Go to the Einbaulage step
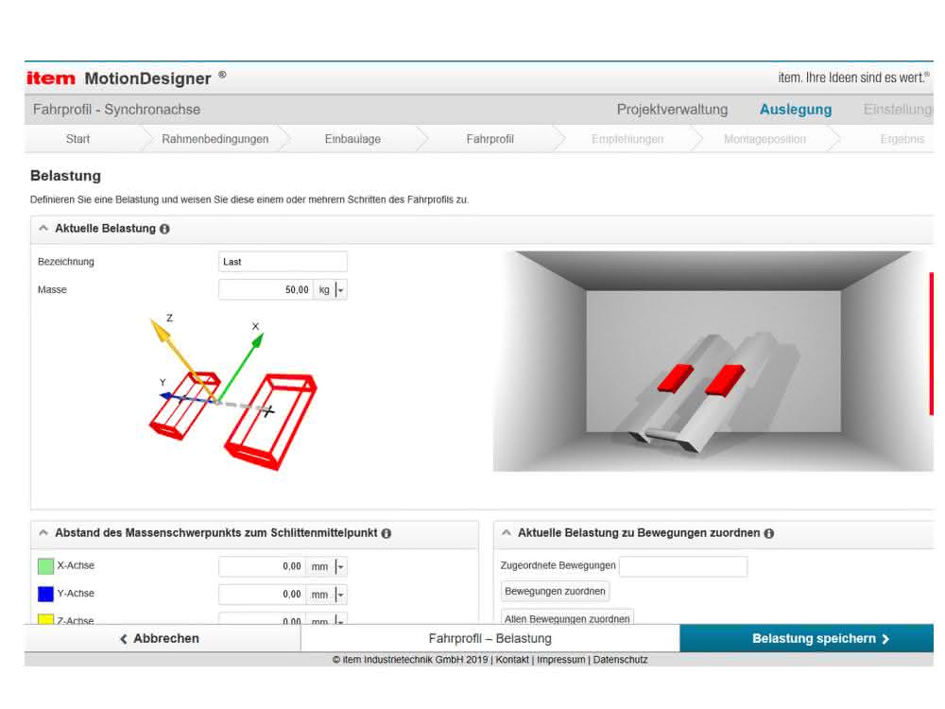The image size is (945, 709). click(352, 139)
